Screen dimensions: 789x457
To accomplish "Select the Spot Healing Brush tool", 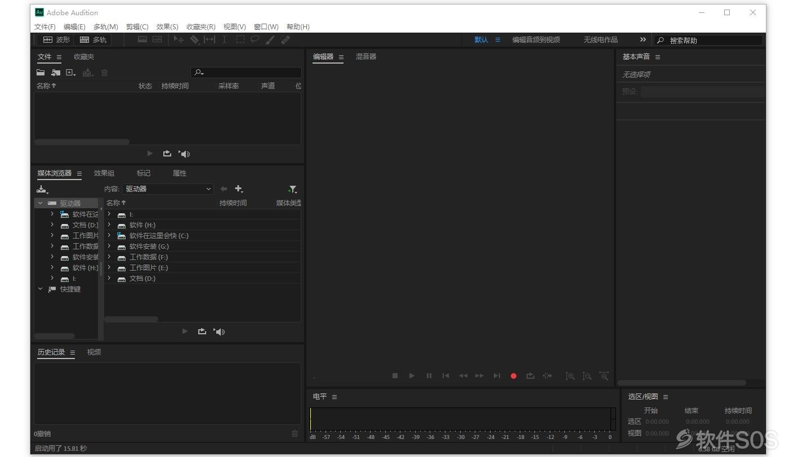I will pos(285,40).
